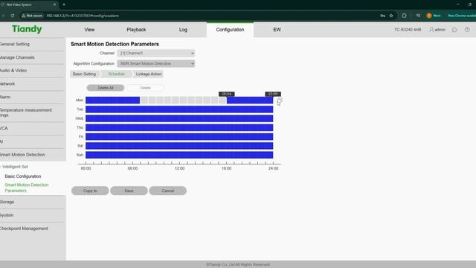Cancel the schedule changes
The height and width of the screenshot is (268, 476).
pos(167,191)
